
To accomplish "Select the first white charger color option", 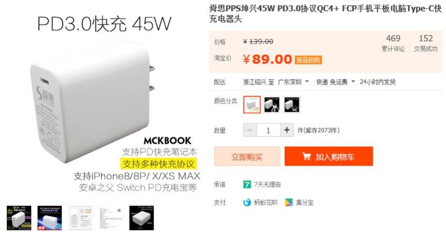I will [252, 105].
